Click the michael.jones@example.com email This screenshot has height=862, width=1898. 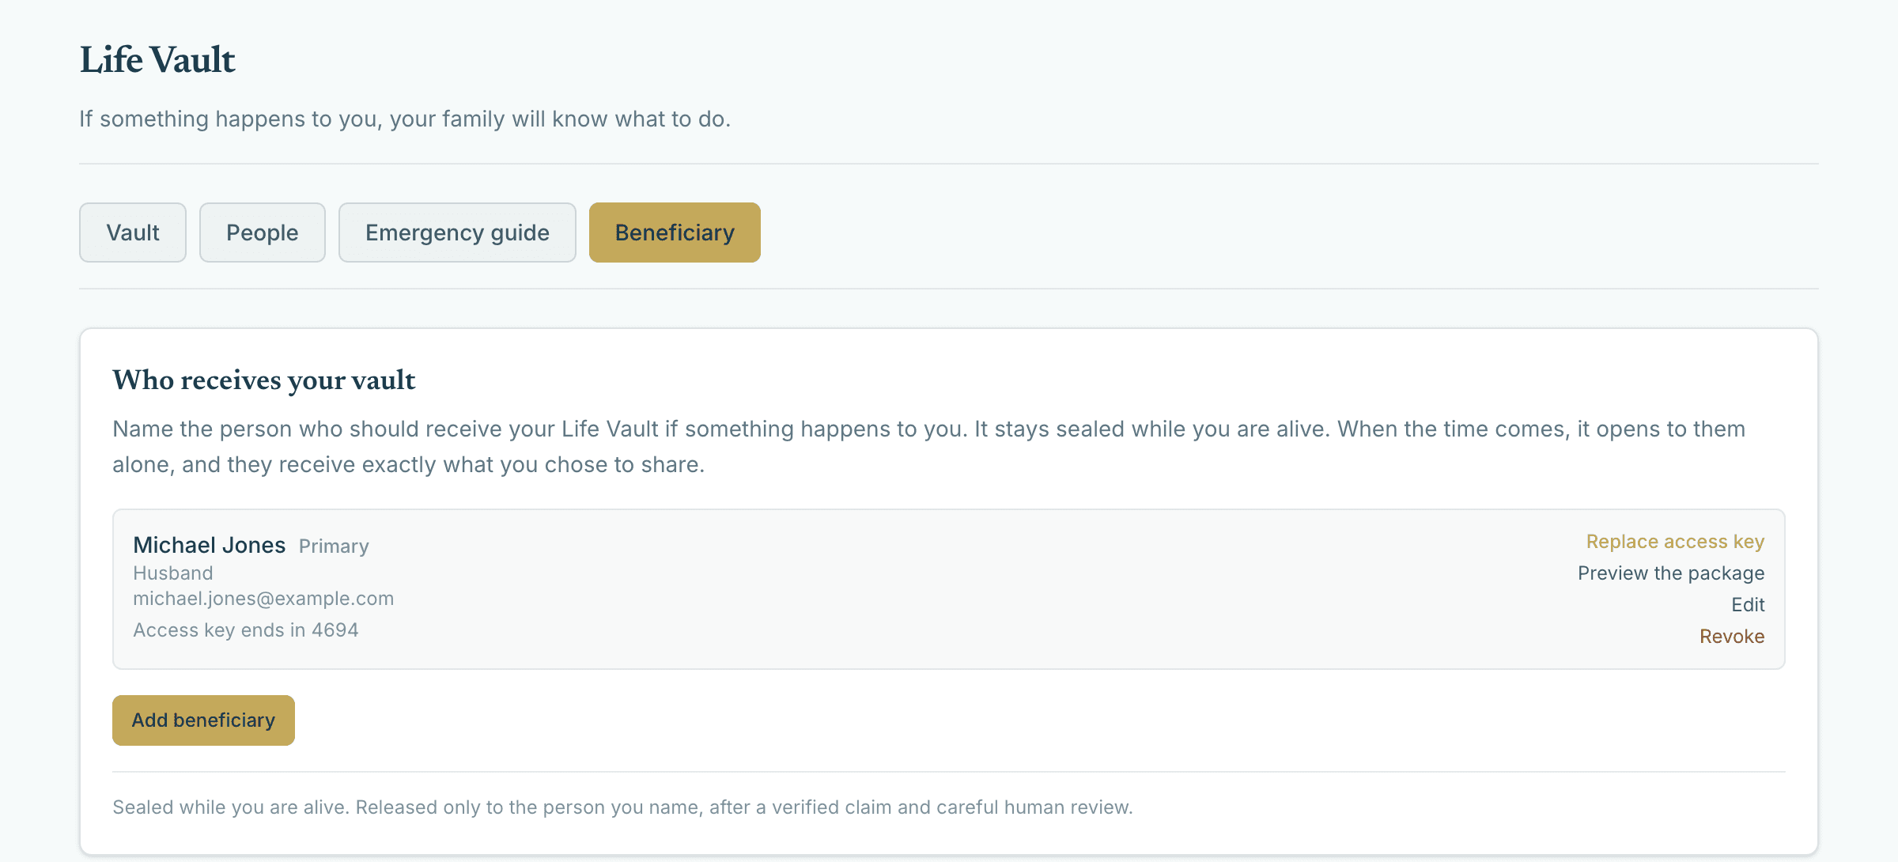click(x=263, y=599)
